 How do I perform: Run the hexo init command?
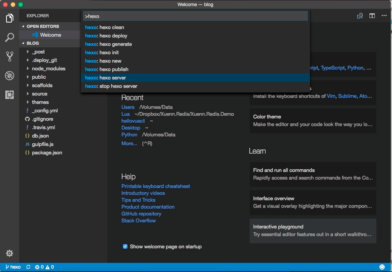pos(195,53)
